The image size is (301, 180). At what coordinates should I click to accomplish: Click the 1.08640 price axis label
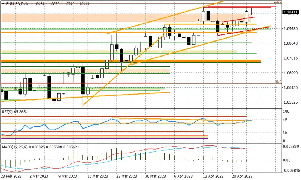click(290, 43)
